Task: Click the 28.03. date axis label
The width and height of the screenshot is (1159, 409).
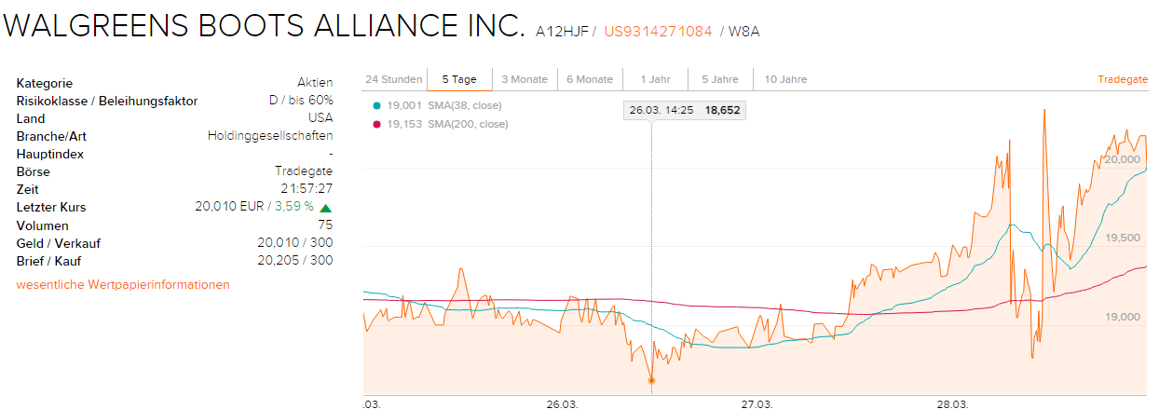Action: pos(952,403)
